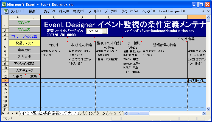Viewport: 212px width, 122px height.
Task: Click the select-all corner box of sheet
Action: tap(5, 17)
